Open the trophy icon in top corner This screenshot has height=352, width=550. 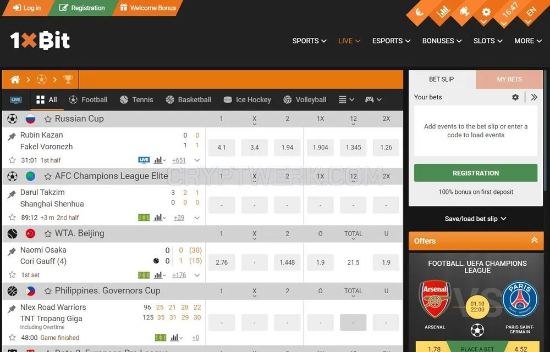tap(464, 12)
